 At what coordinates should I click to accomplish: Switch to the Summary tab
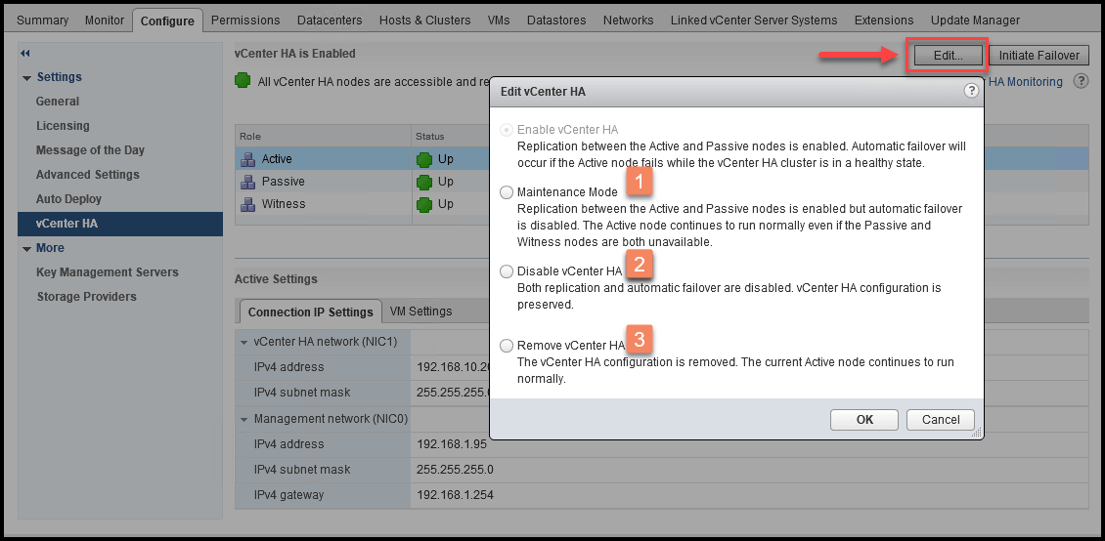[42, 20]
